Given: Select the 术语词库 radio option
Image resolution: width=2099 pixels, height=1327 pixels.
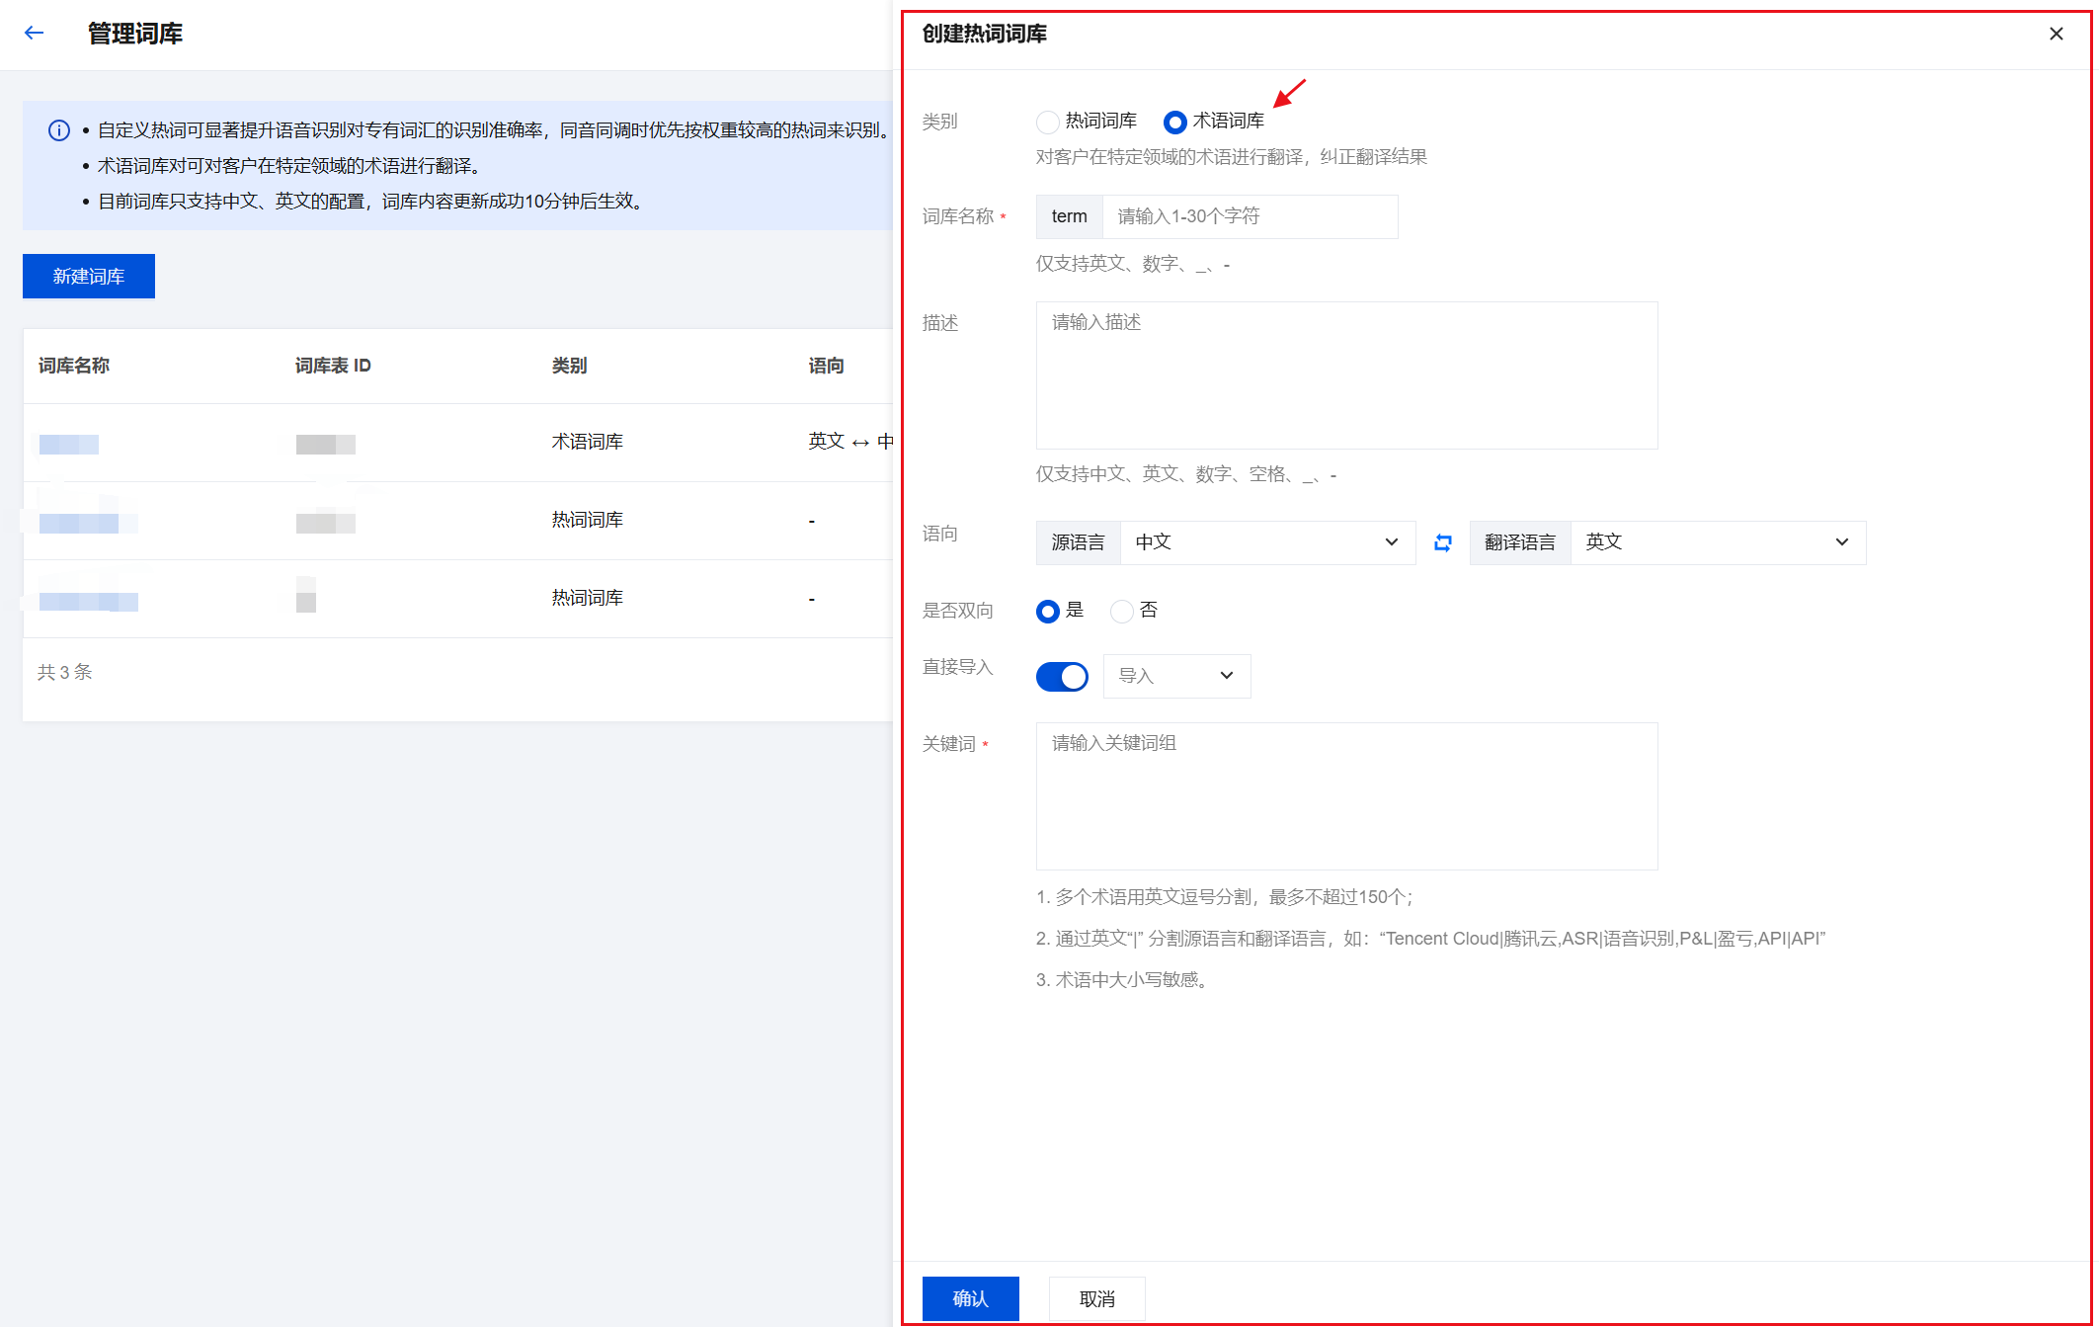Looking at the screenshot, I should [1174, 122].
